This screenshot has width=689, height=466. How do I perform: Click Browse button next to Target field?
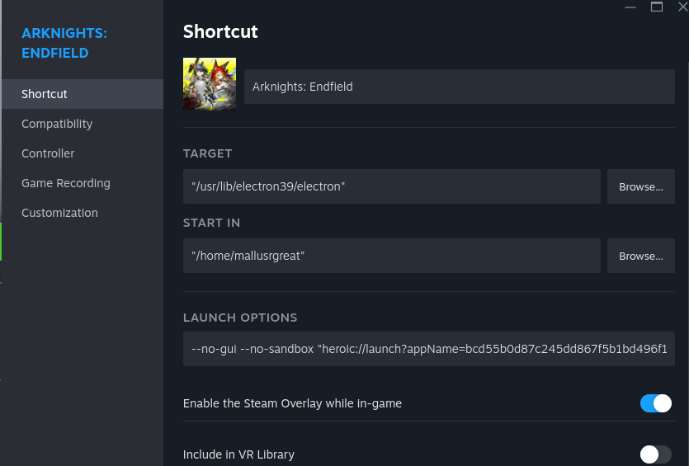(641, 186)
